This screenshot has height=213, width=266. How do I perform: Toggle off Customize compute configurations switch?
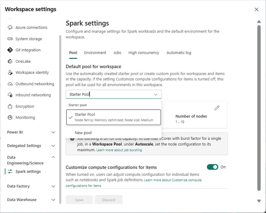213,167
